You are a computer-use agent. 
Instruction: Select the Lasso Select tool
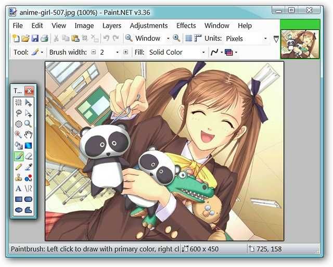(19, 113)
